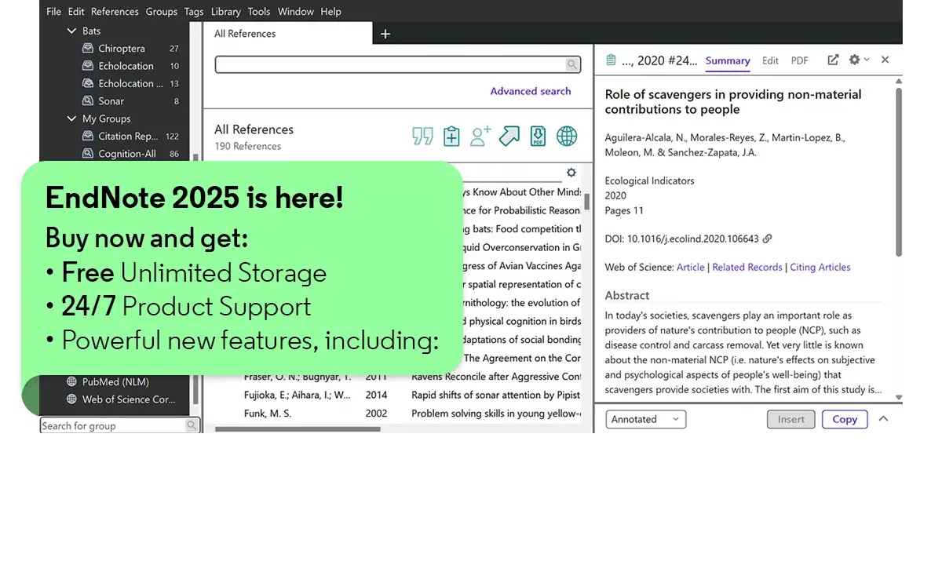Click the share library person icon
The width and height of the screenshot is (942, 565).
[x=480, y=137]
